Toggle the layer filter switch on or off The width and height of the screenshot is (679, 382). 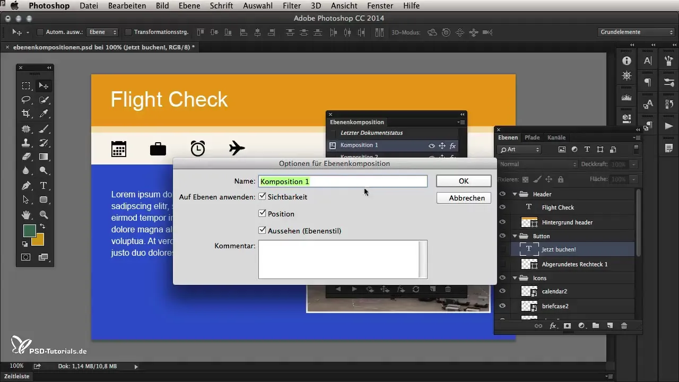[x=637, y=150]
